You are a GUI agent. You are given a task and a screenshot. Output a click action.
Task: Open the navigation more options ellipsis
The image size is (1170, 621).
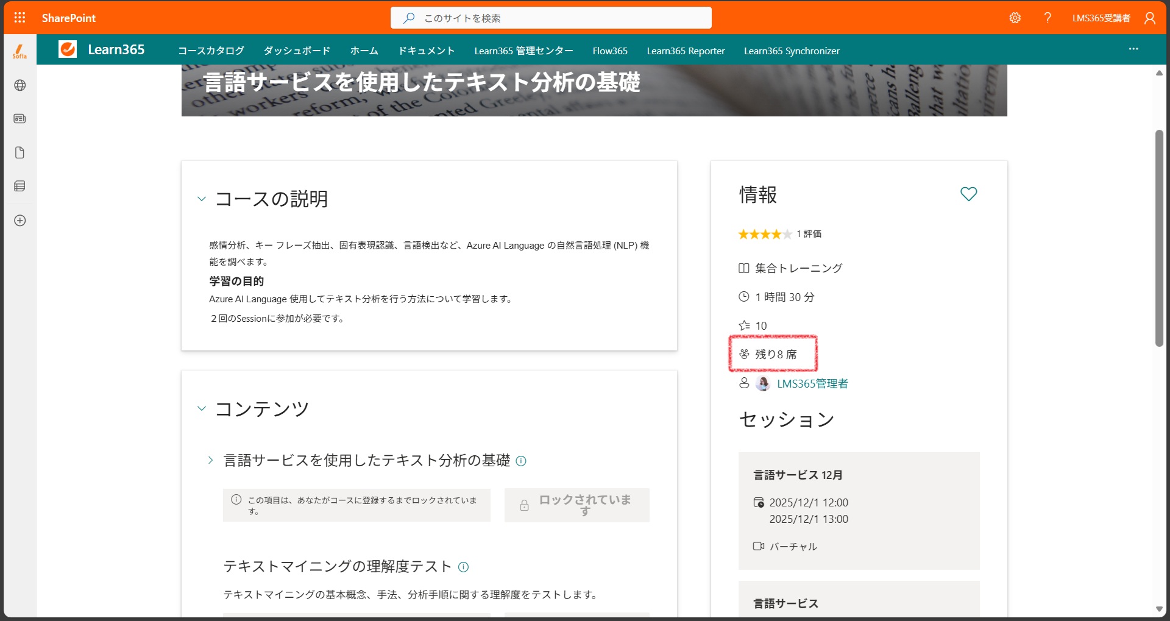1133,49
